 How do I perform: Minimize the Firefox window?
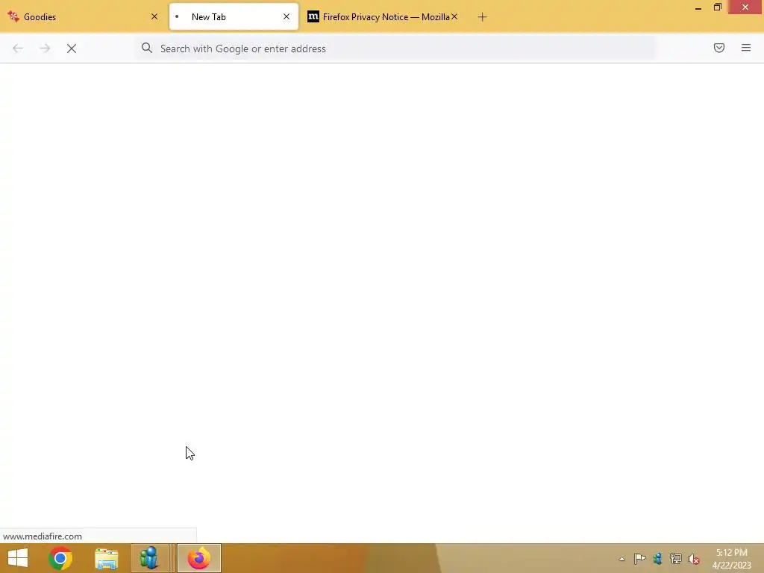tap(698, 7)
